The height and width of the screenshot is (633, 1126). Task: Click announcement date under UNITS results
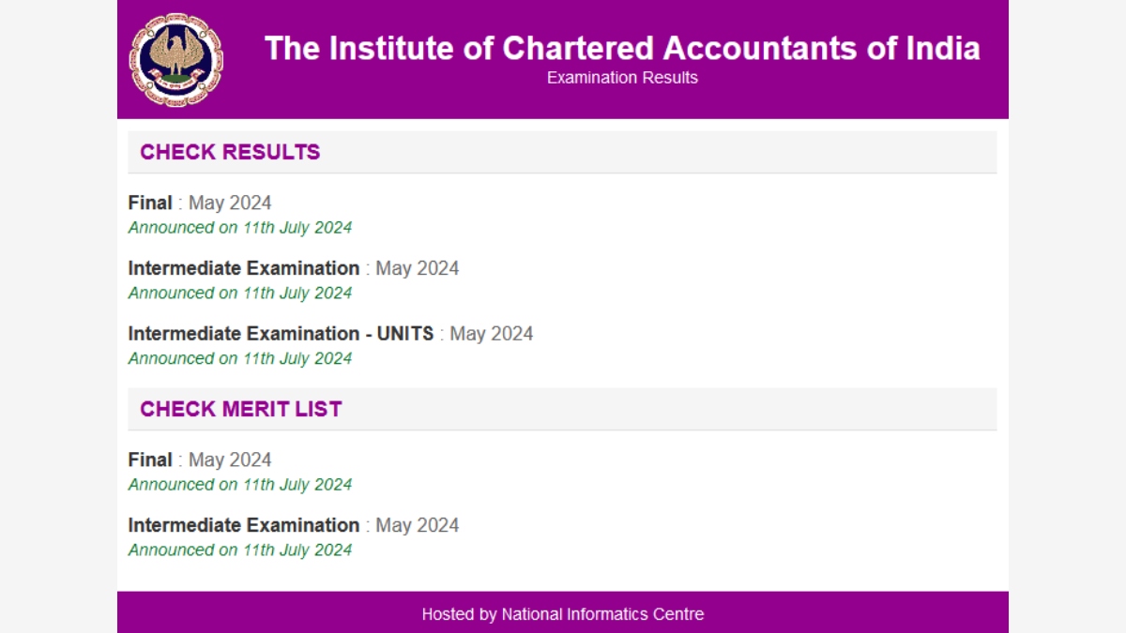coord(240,358)
